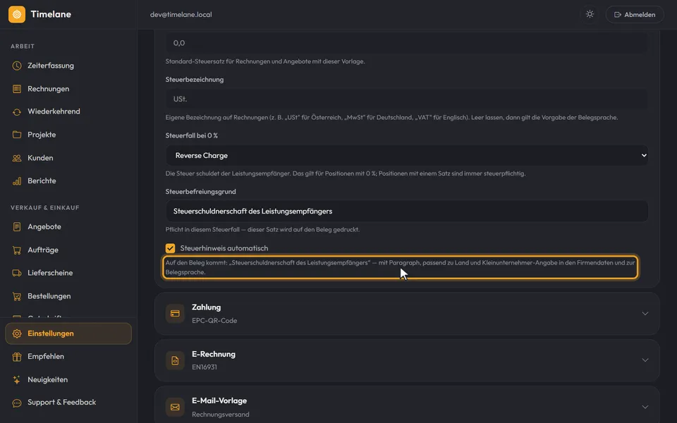Click the Projekte folder icon
Screen dimensions: 677x423
[x=17, y=135]
